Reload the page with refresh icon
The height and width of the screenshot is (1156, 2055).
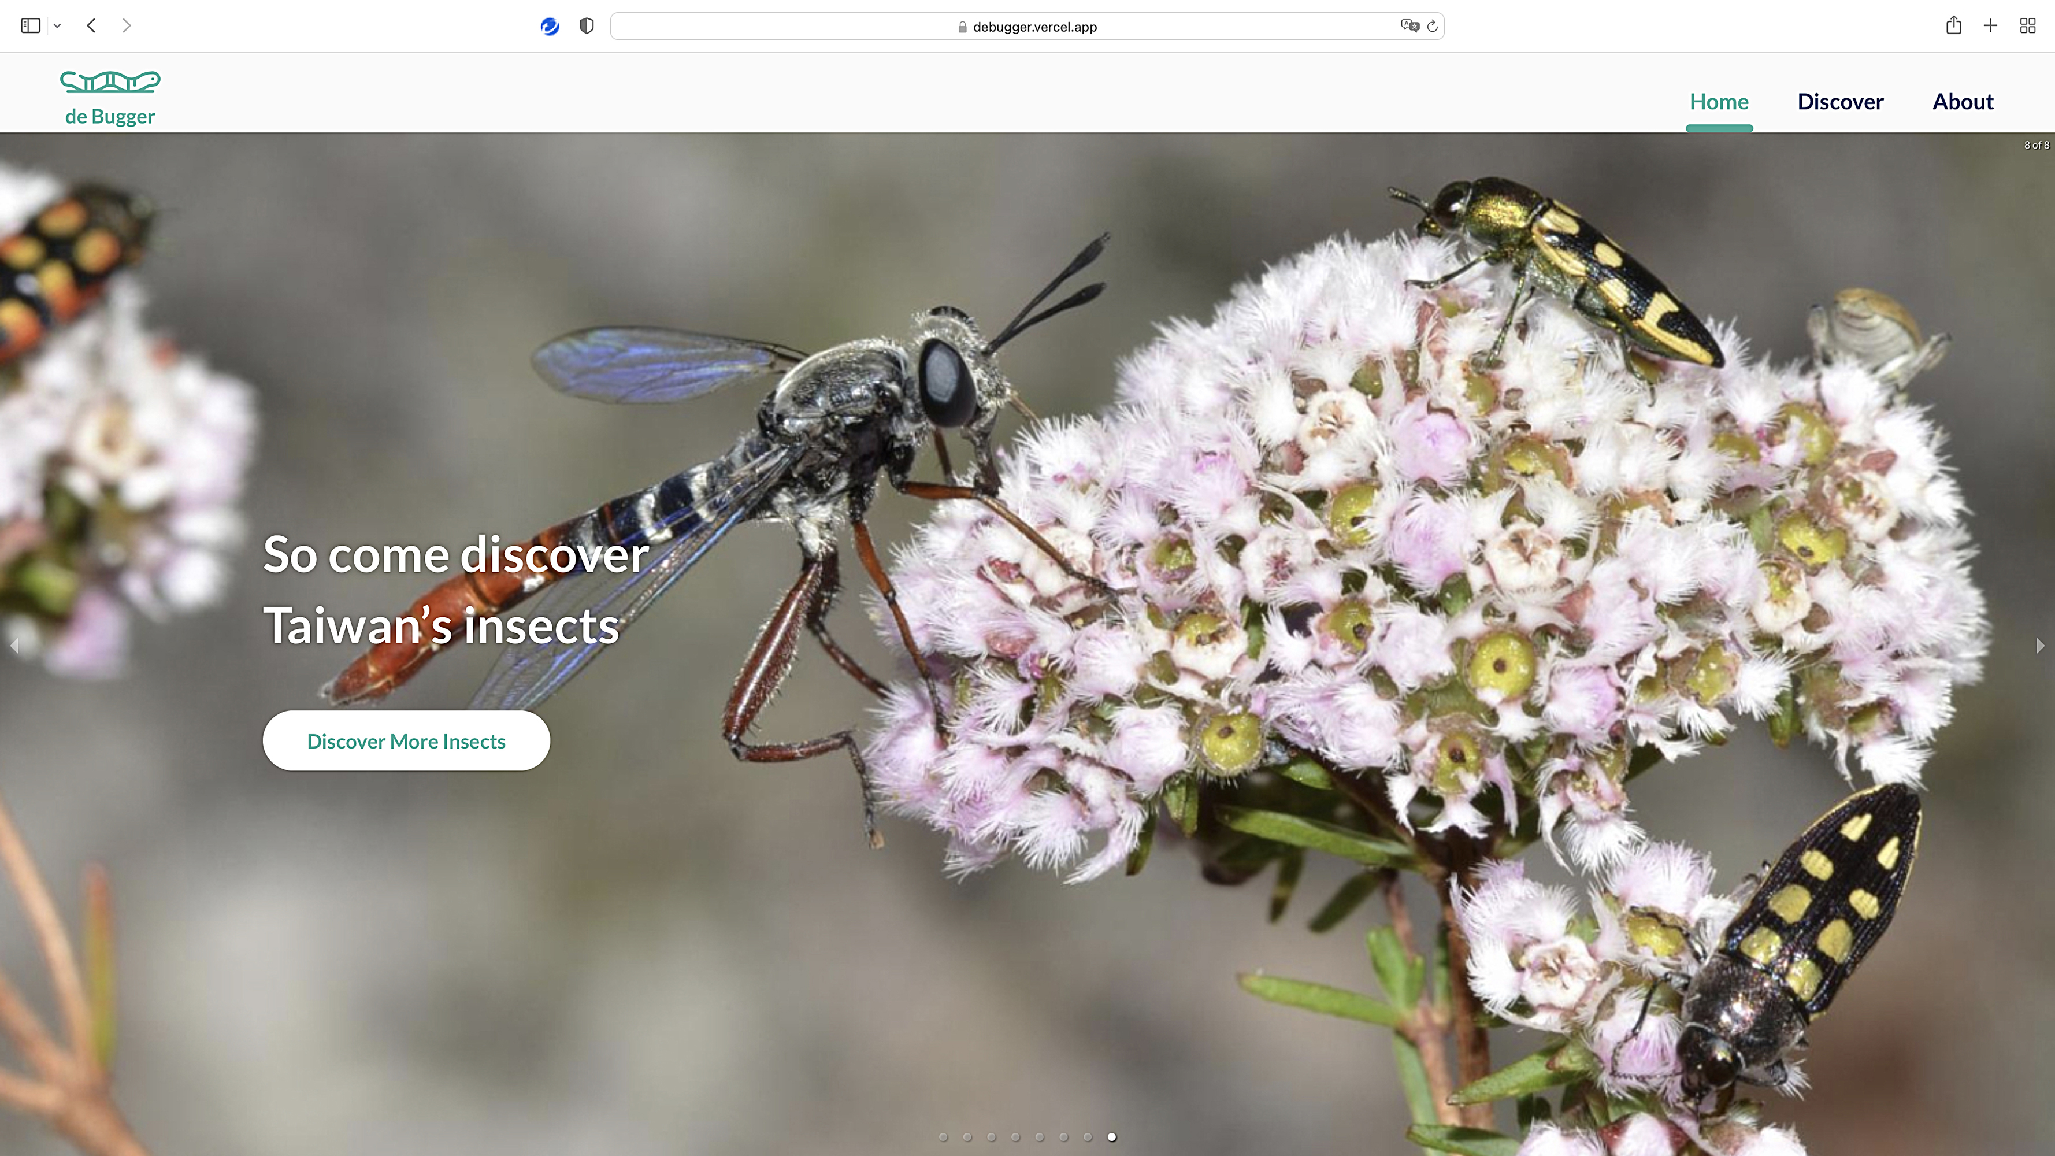coord(1433,27)
